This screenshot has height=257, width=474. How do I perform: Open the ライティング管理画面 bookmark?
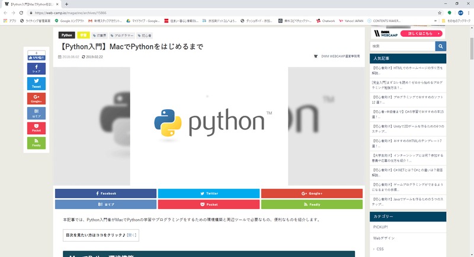pos(35,21)
